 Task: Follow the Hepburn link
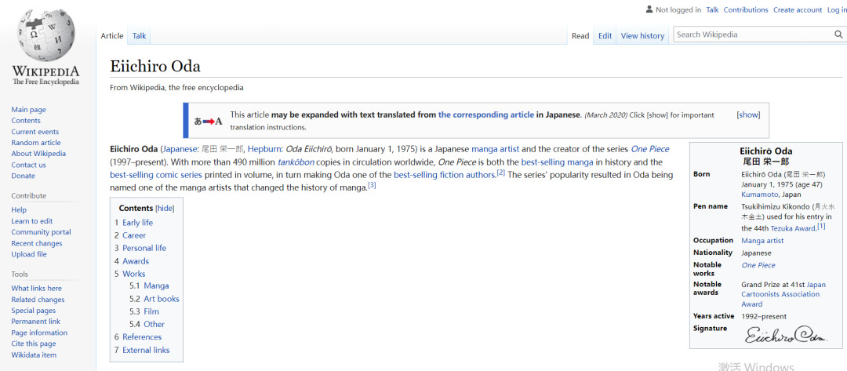[x=264, y=149]
